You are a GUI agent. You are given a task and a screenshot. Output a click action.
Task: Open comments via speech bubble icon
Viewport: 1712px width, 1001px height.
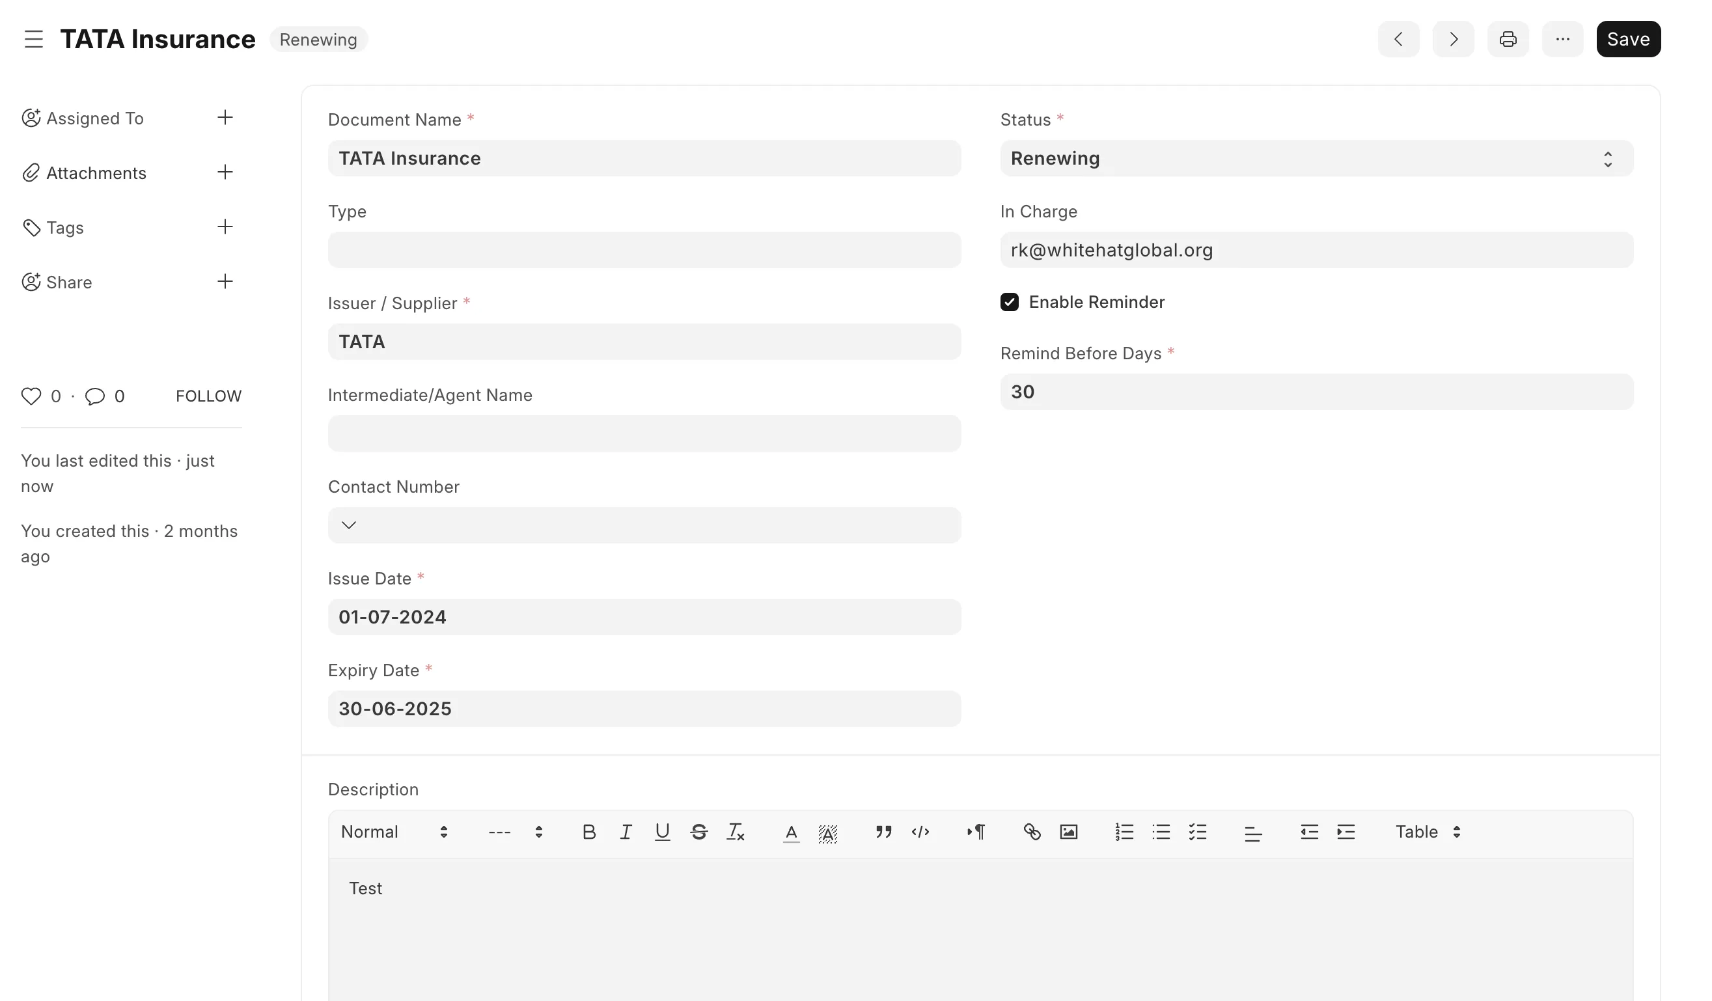[x=94, y=396]
